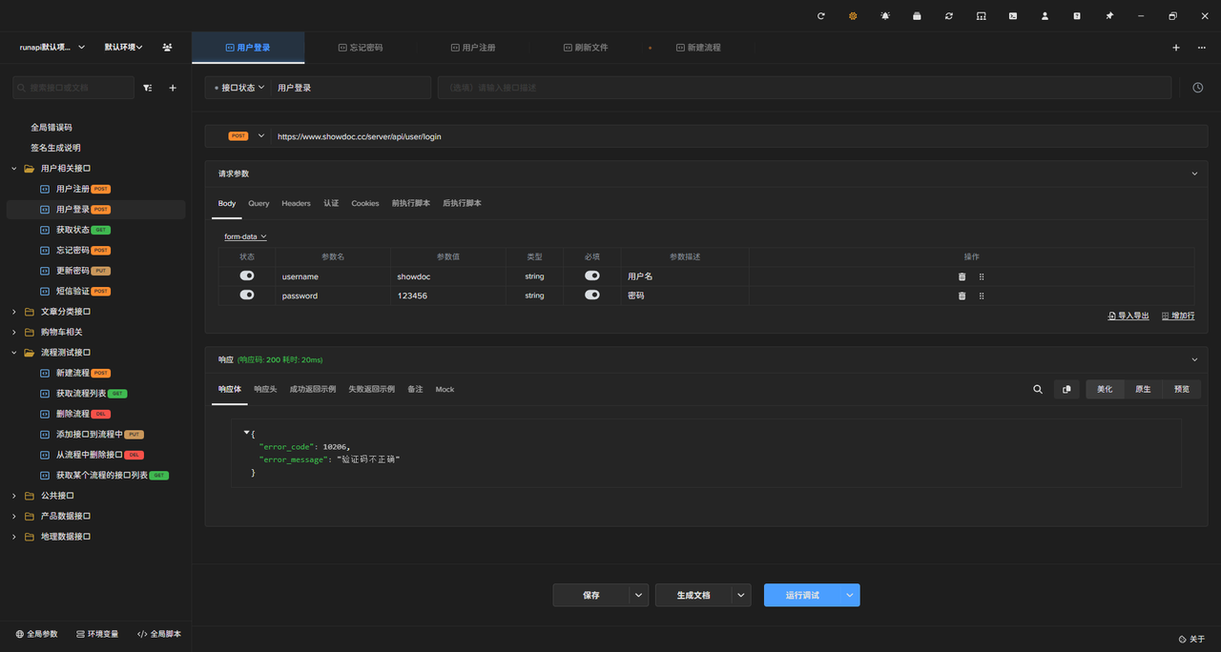This screenshot has height=652, width=1221.
Task: Click the filter icon next to search box
Action: tap(148, 88)
